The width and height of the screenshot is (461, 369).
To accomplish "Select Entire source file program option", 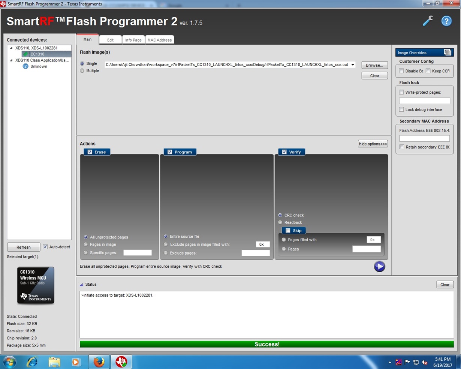I will click(x=166, y=237).
